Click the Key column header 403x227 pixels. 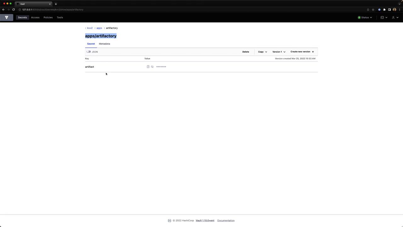pyautogui.click(x=87, y=59)
